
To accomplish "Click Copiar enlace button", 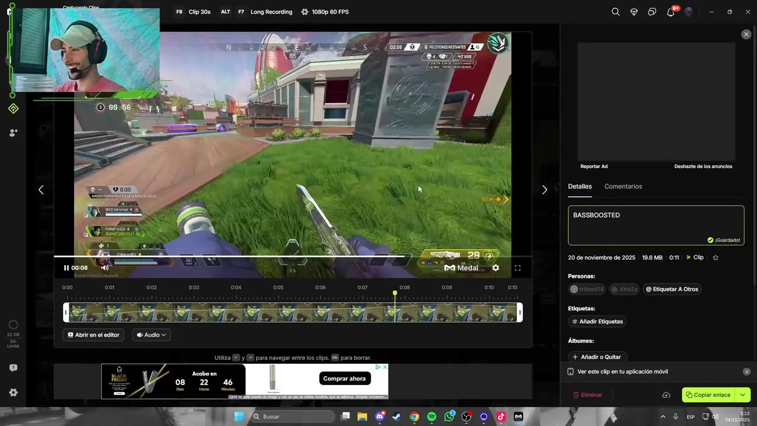I will coord(709,395).
